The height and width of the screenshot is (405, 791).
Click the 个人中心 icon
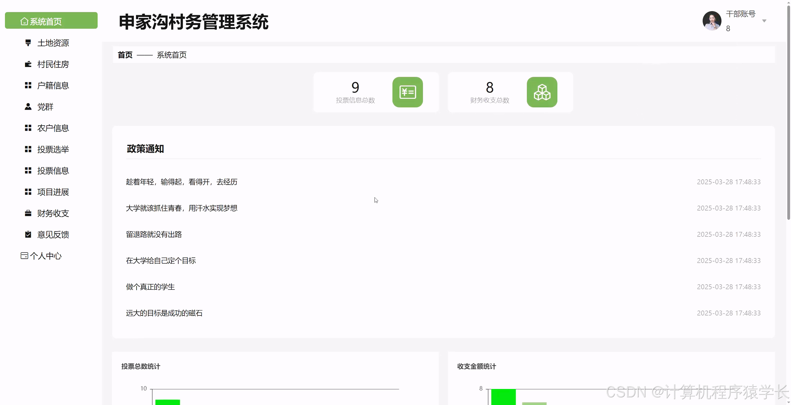pyautogui.click(x=24, y=256)
